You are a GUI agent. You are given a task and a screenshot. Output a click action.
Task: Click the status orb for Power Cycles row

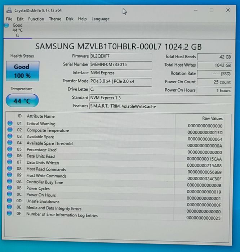9,188
